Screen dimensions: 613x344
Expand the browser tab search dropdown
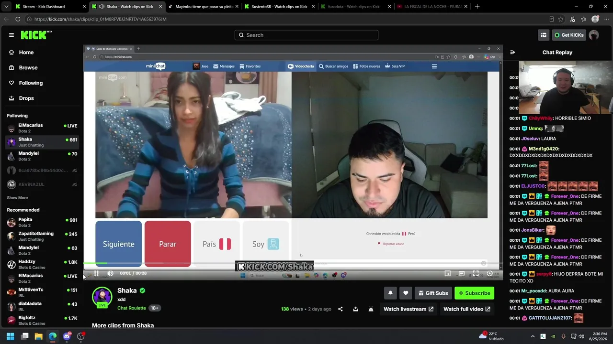[x=6, y=7]
